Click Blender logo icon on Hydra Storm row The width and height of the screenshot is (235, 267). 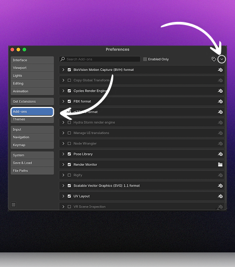tap(220, 123)
